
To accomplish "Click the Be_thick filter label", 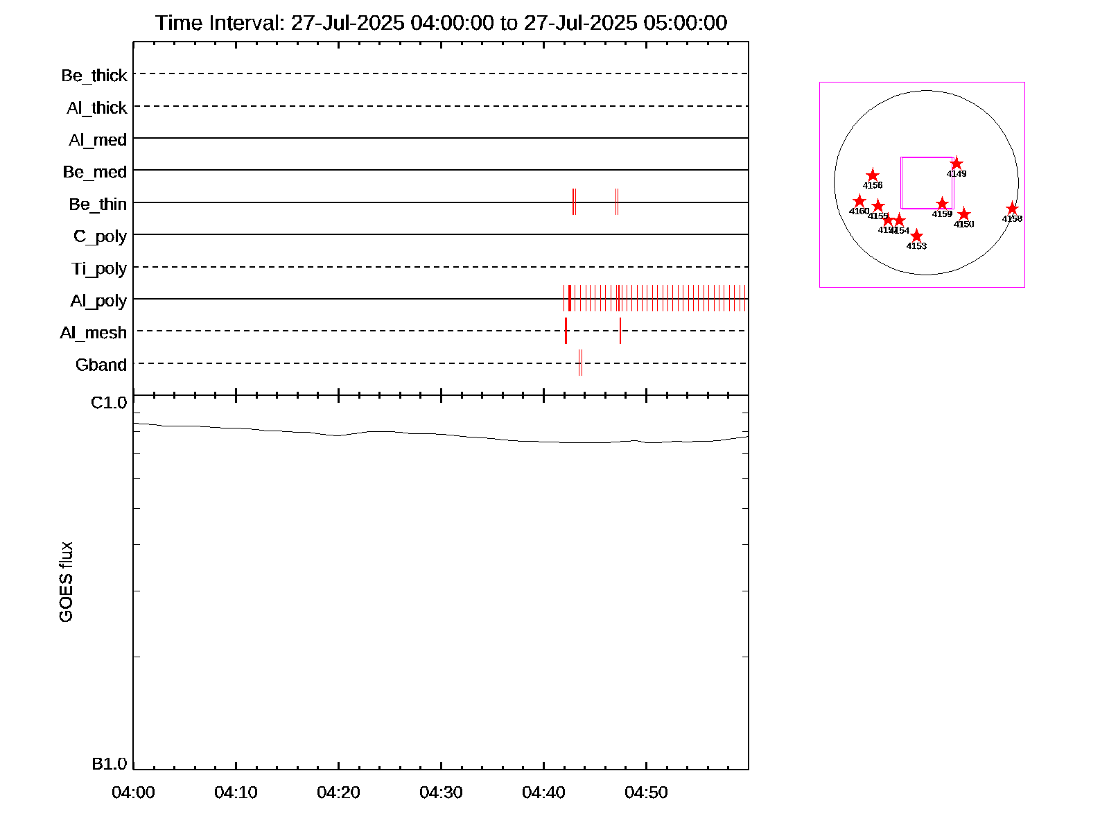I will [x=94, y=76].
